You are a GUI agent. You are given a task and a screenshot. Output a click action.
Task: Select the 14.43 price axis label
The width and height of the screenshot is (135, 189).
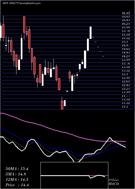(x=126, y=53)
